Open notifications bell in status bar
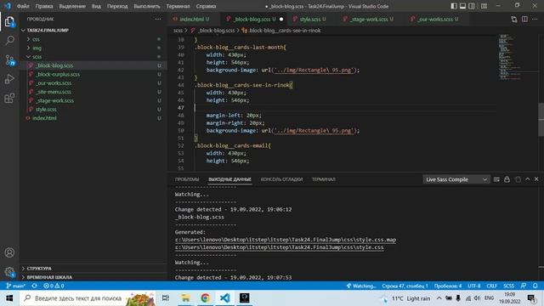 (x=535, y=286)
